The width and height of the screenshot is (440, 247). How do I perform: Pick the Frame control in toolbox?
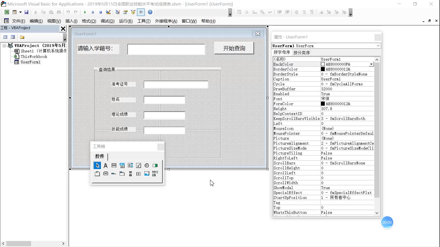(x=97, y=174)
